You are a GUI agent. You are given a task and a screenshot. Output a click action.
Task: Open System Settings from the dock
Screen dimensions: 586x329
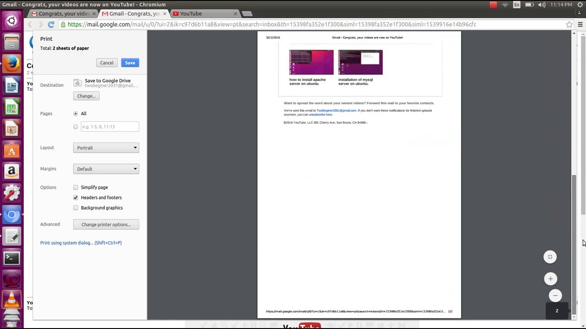click(11, 193)
